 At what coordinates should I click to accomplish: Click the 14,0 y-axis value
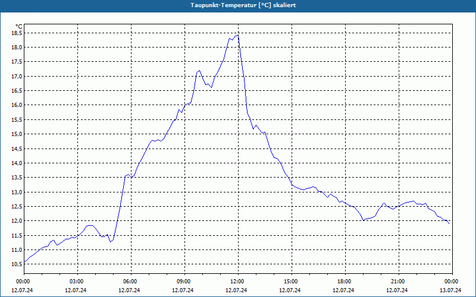17,163
